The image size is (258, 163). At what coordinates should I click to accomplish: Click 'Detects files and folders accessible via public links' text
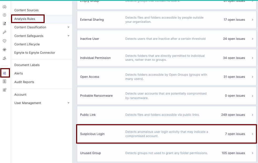[x=162, y=115]
